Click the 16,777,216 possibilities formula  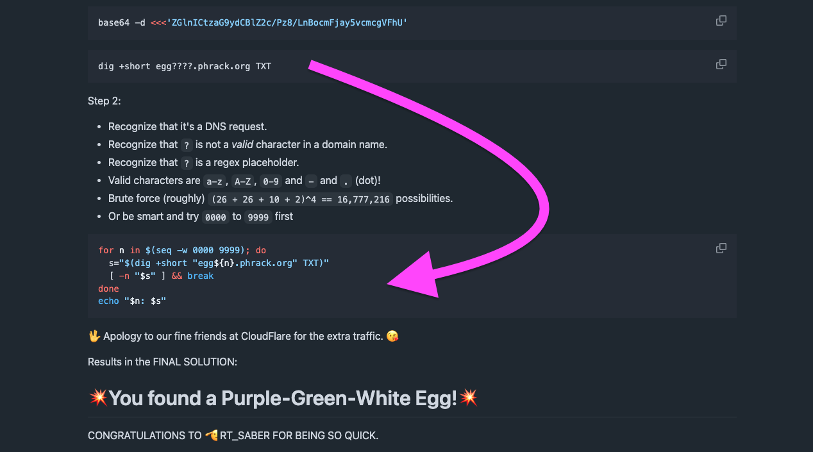[x=300, y=199]
